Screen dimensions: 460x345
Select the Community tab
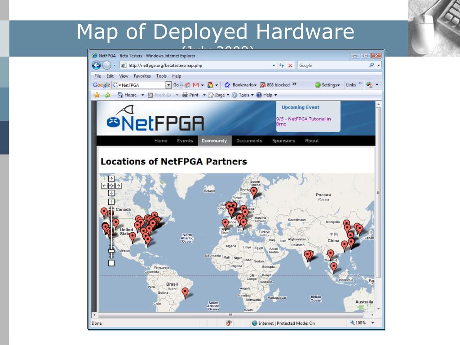214,141
